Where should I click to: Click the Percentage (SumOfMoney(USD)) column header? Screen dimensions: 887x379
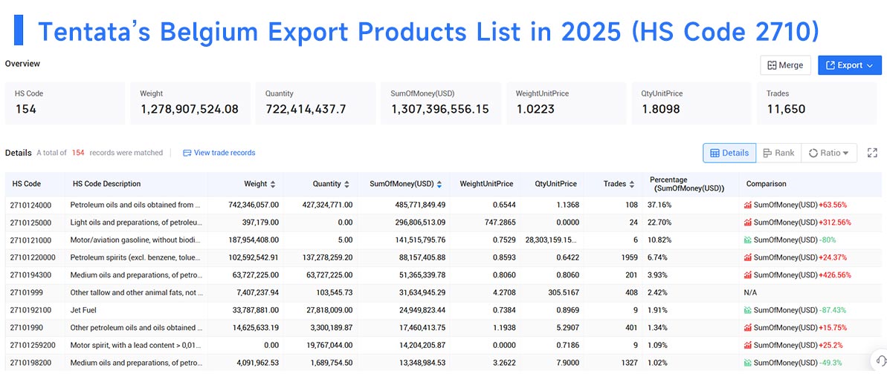pos(687,184)
